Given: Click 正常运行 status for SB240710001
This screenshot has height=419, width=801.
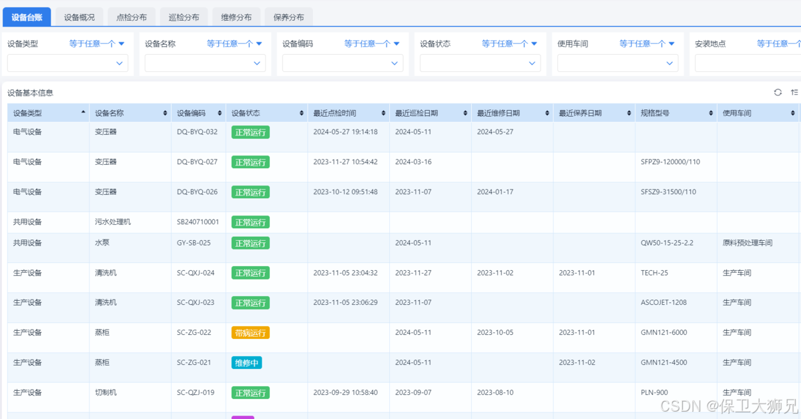Looking at the screenshot, I should point(250,222).
